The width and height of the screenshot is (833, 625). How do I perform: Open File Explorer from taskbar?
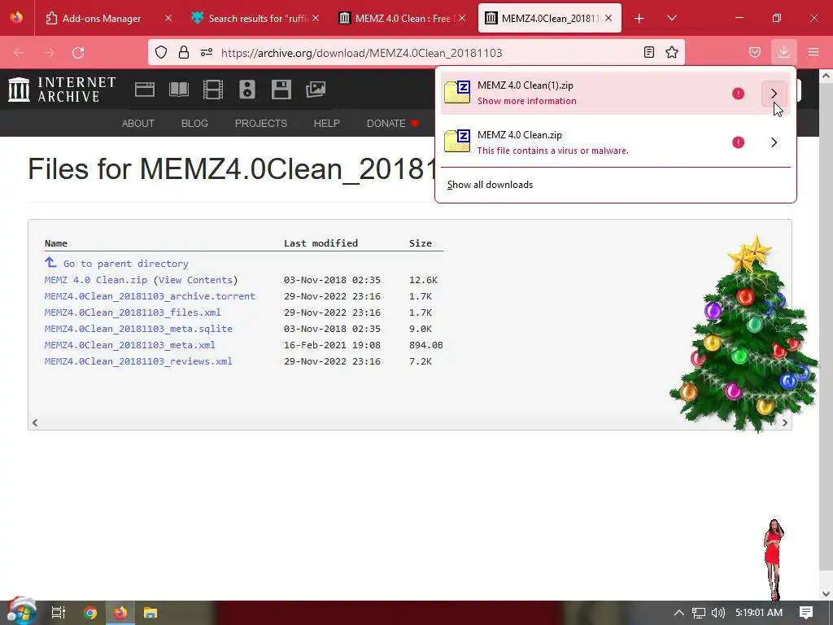(x=150, y=613)
